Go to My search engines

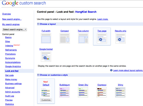pyautogui.click(x=11, y=24)
